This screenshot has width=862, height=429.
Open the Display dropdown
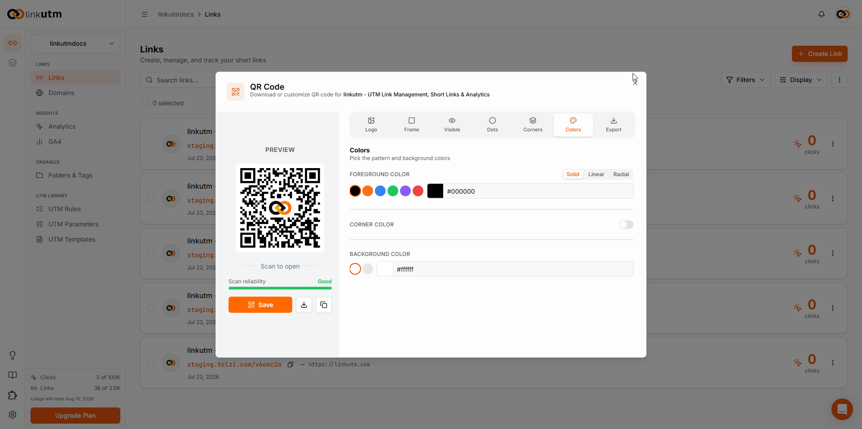(800, 80)
